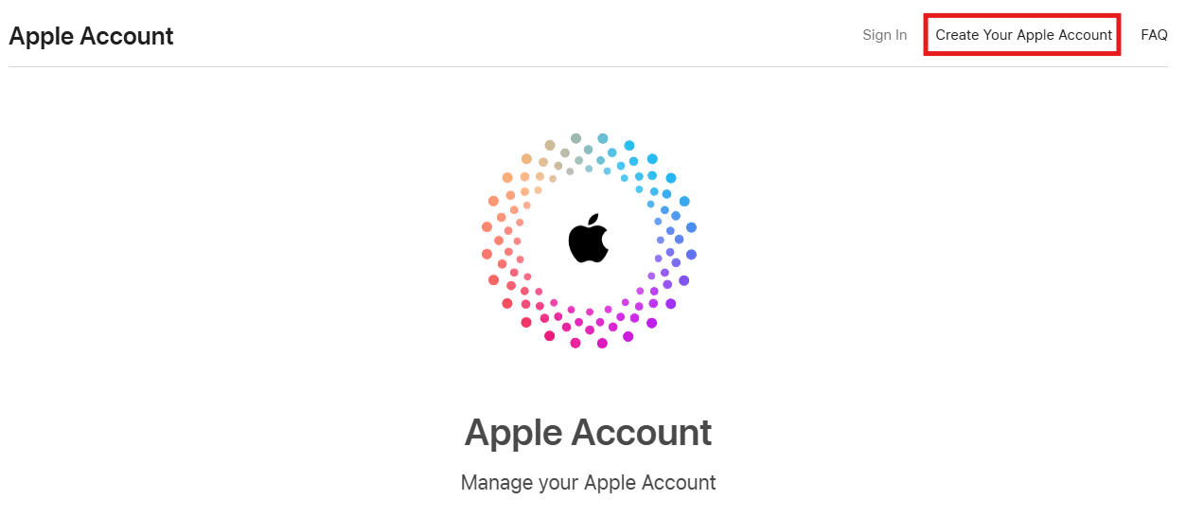Click the large Apple Account heading
The image size is (1186, 518).
pos(588,433)
